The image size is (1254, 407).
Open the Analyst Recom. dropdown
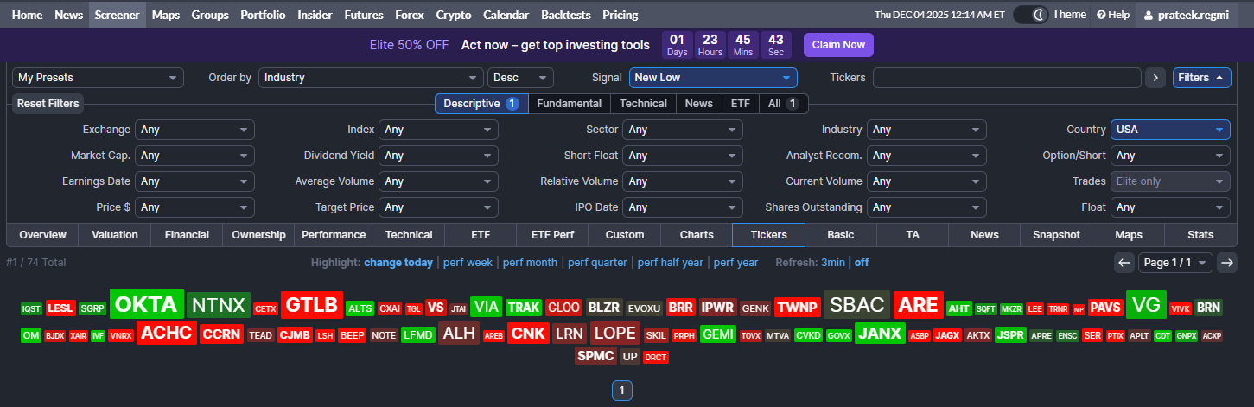point(926,156)
